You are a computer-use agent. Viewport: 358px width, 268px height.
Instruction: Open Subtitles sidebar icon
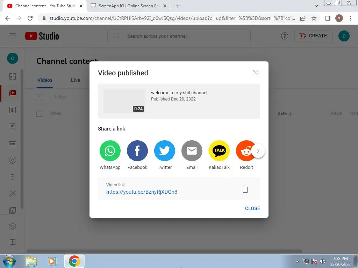click(13, 144)
